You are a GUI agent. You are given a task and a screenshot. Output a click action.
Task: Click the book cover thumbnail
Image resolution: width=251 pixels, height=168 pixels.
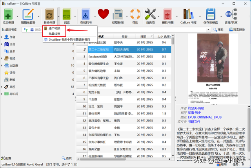click(213, 69)
